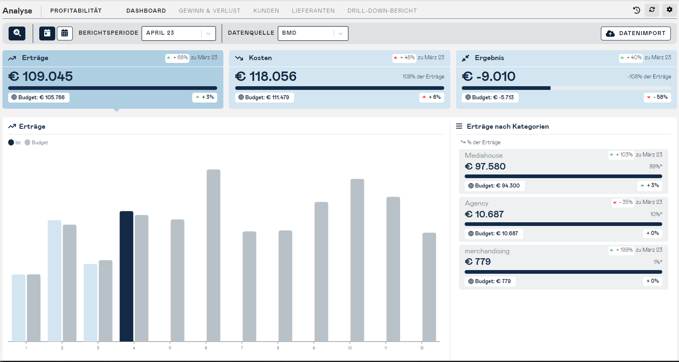Click the + 6% badge on Kosten

[x=432, y=97]
